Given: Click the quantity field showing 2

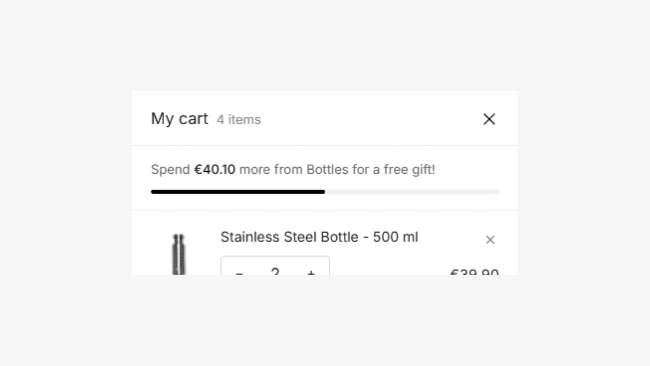Looking at the screenshot, I should (x=275, y=271).
